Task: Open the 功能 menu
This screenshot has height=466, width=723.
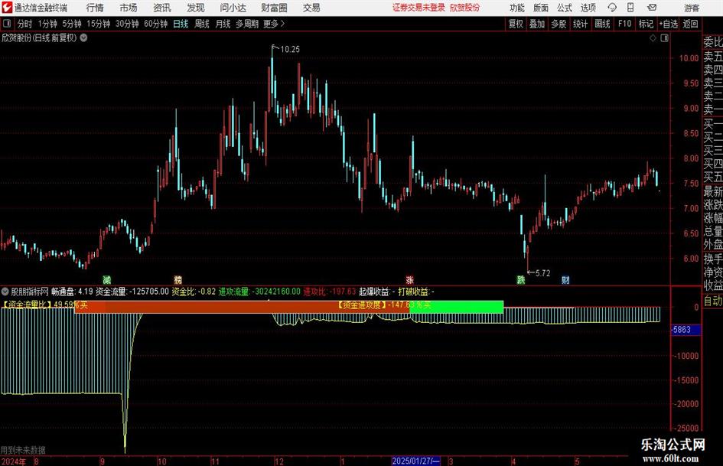Action: coord(517,8)
